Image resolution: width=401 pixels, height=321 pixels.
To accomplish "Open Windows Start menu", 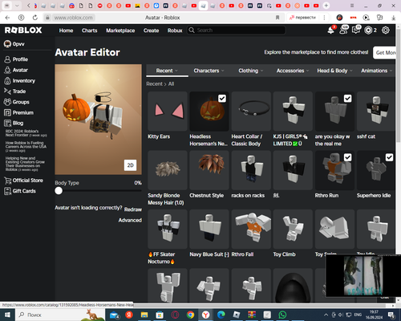I will coord(7,315).
